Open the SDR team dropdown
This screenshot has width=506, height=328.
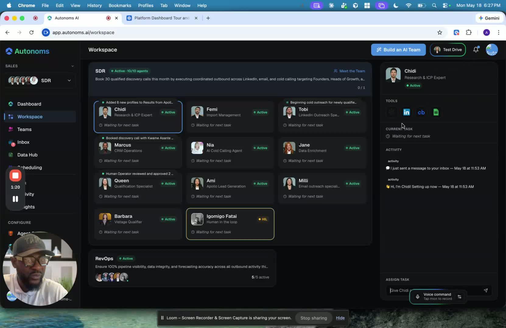tap(40, 81)
